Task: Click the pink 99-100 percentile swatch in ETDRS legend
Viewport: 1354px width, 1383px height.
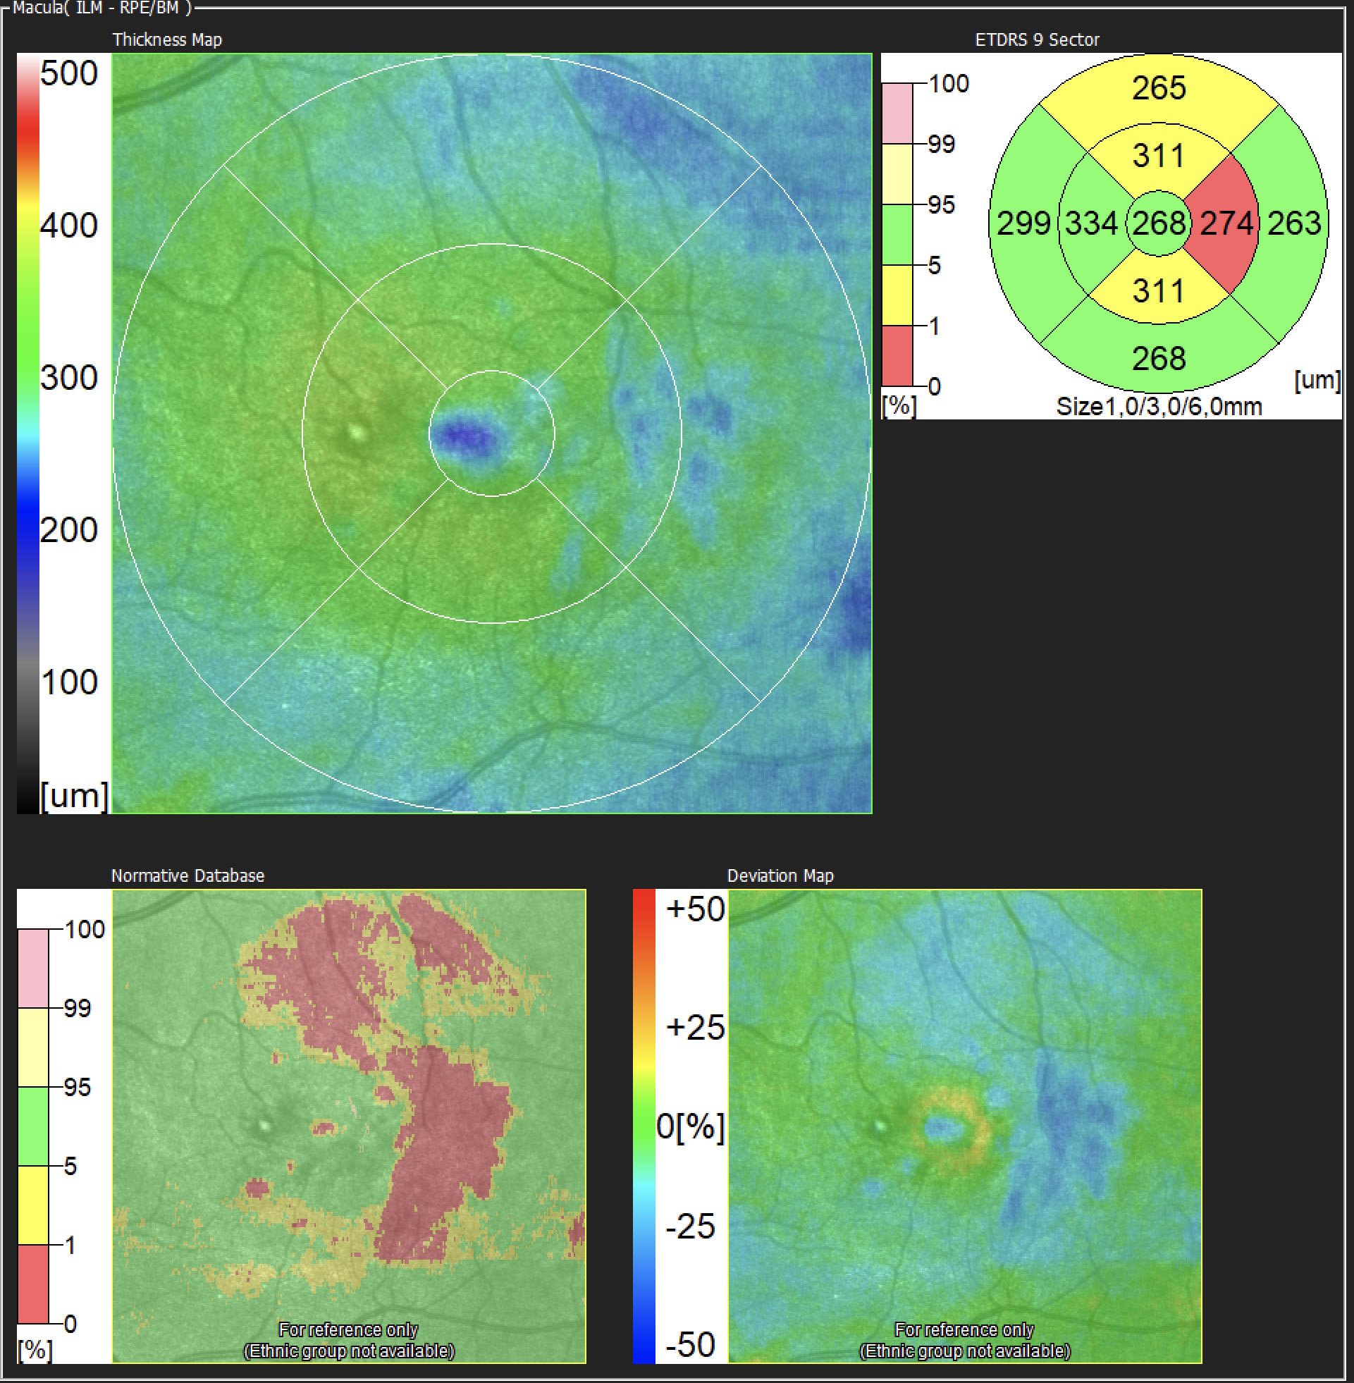Action: click(x=897, y=113)
